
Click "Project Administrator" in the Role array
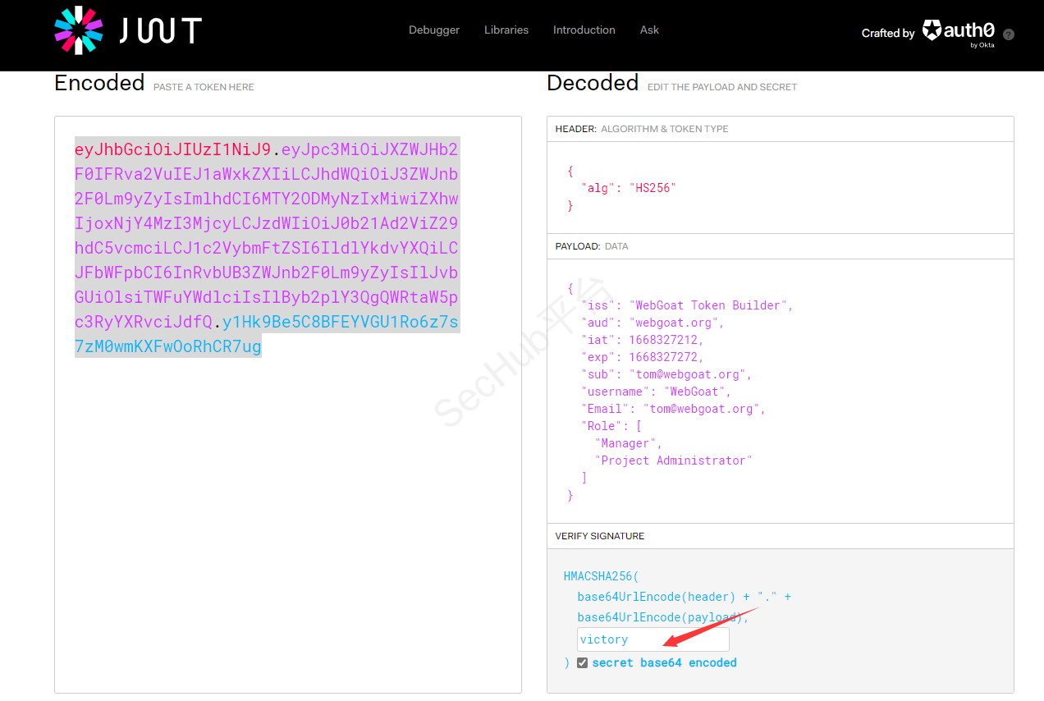coord(673,460)
